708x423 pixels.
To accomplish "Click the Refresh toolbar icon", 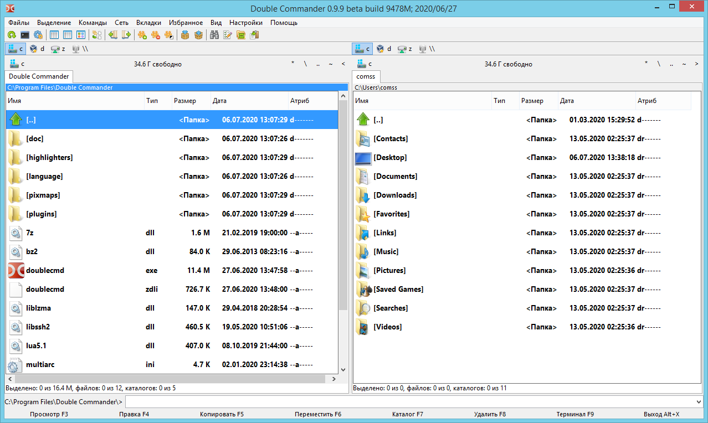I will (12, 35).
